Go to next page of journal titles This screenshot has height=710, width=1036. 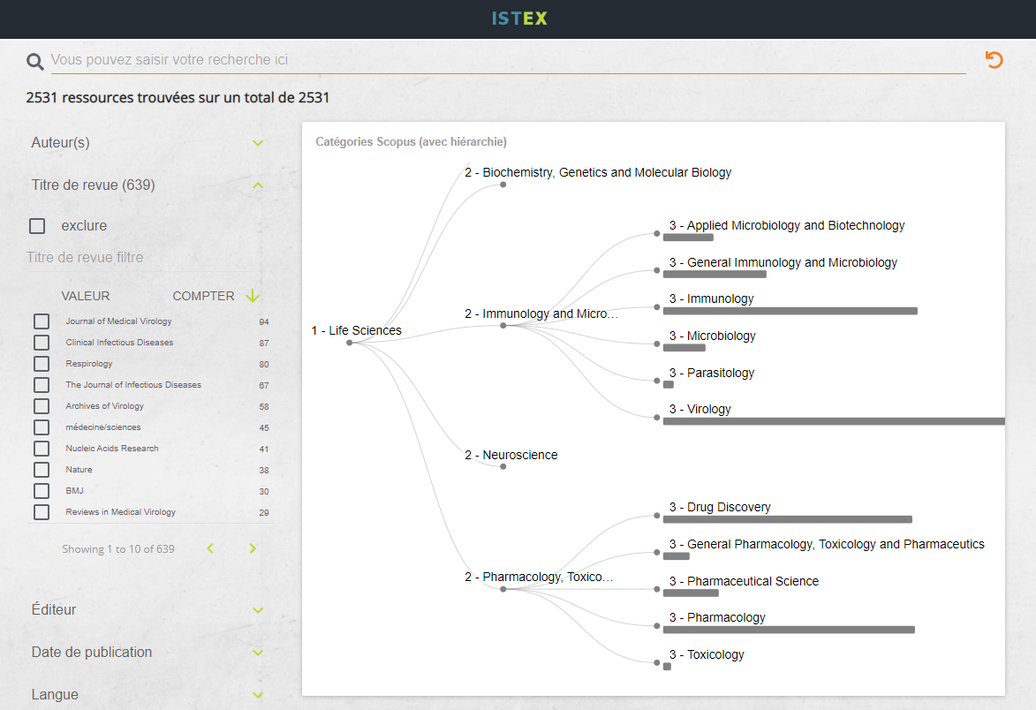(x=253, y=548)
